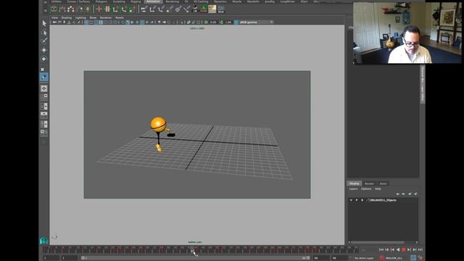
Task: Open the Lighting panel menu
Action: (x=80, y=17)
